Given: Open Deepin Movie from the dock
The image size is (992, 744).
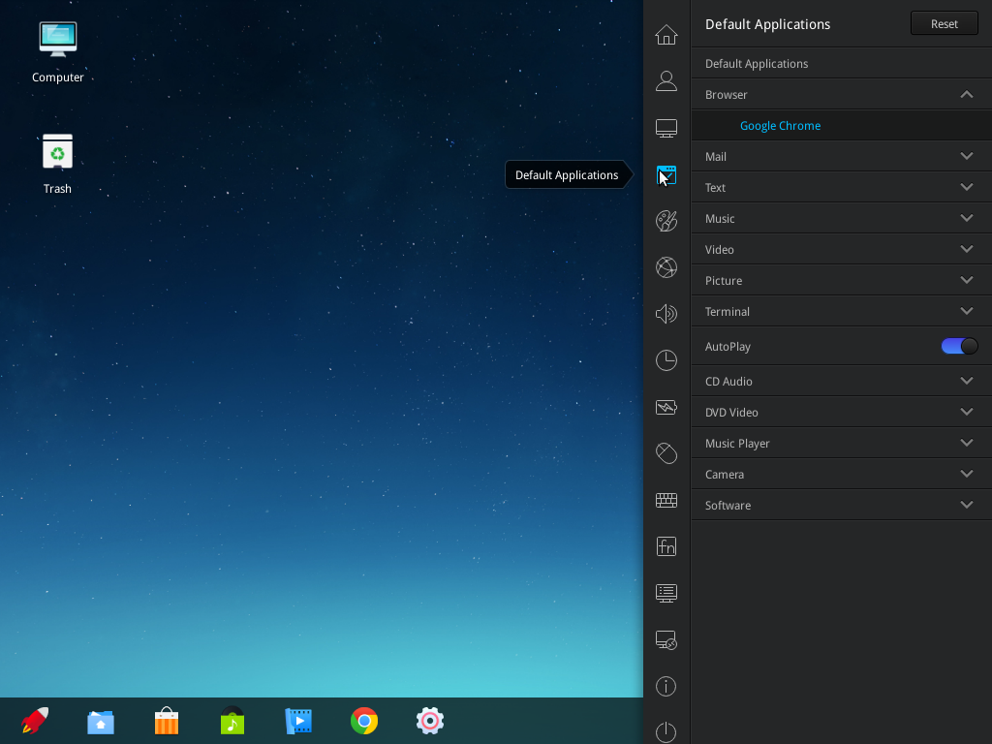Looking at the screenshot, I should tap(298, 721).
